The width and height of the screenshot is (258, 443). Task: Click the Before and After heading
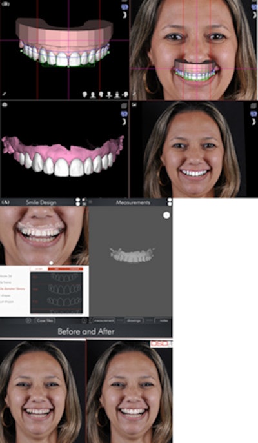pos(86,331)
